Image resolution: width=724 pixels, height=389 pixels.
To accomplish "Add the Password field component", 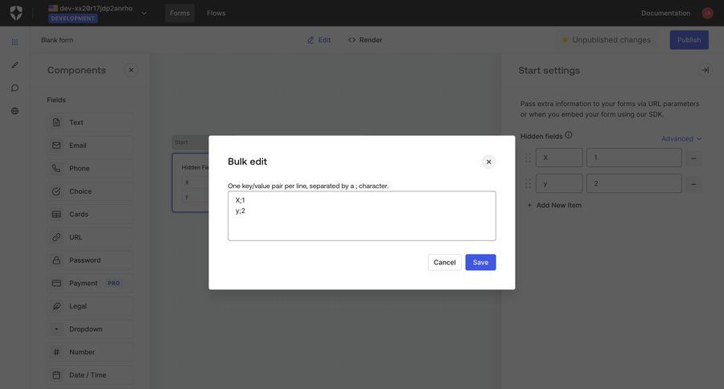I will click(x=89, y=260).
